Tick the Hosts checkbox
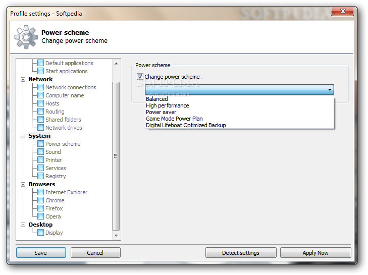 point(40,103)
